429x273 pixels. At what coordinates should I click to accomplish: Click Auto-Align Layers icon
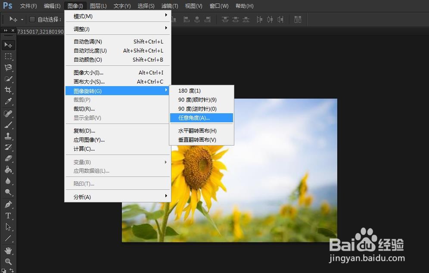tap(298, 19)
